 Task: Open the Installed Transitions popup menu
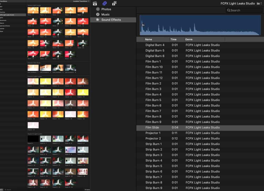click(x=81, y=1)
